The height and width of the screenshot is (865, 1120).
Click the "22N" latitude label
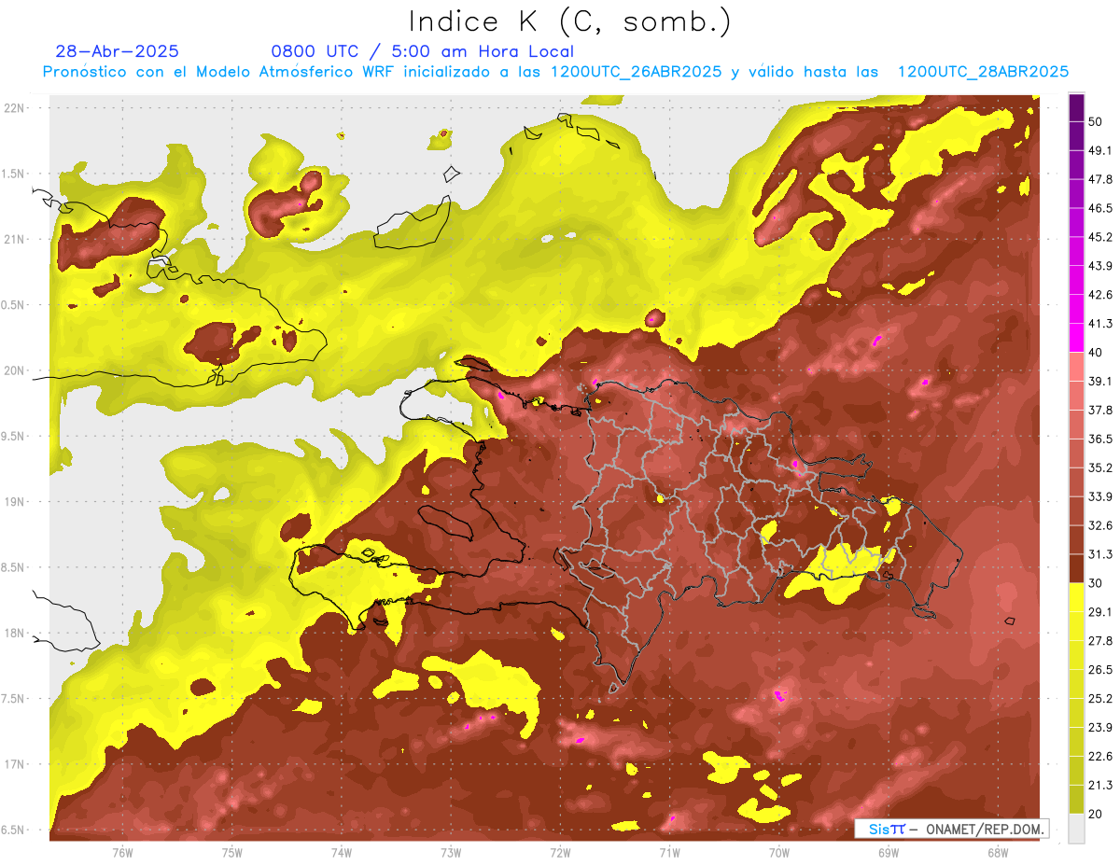pyautogui.click(x=16, y=107)
